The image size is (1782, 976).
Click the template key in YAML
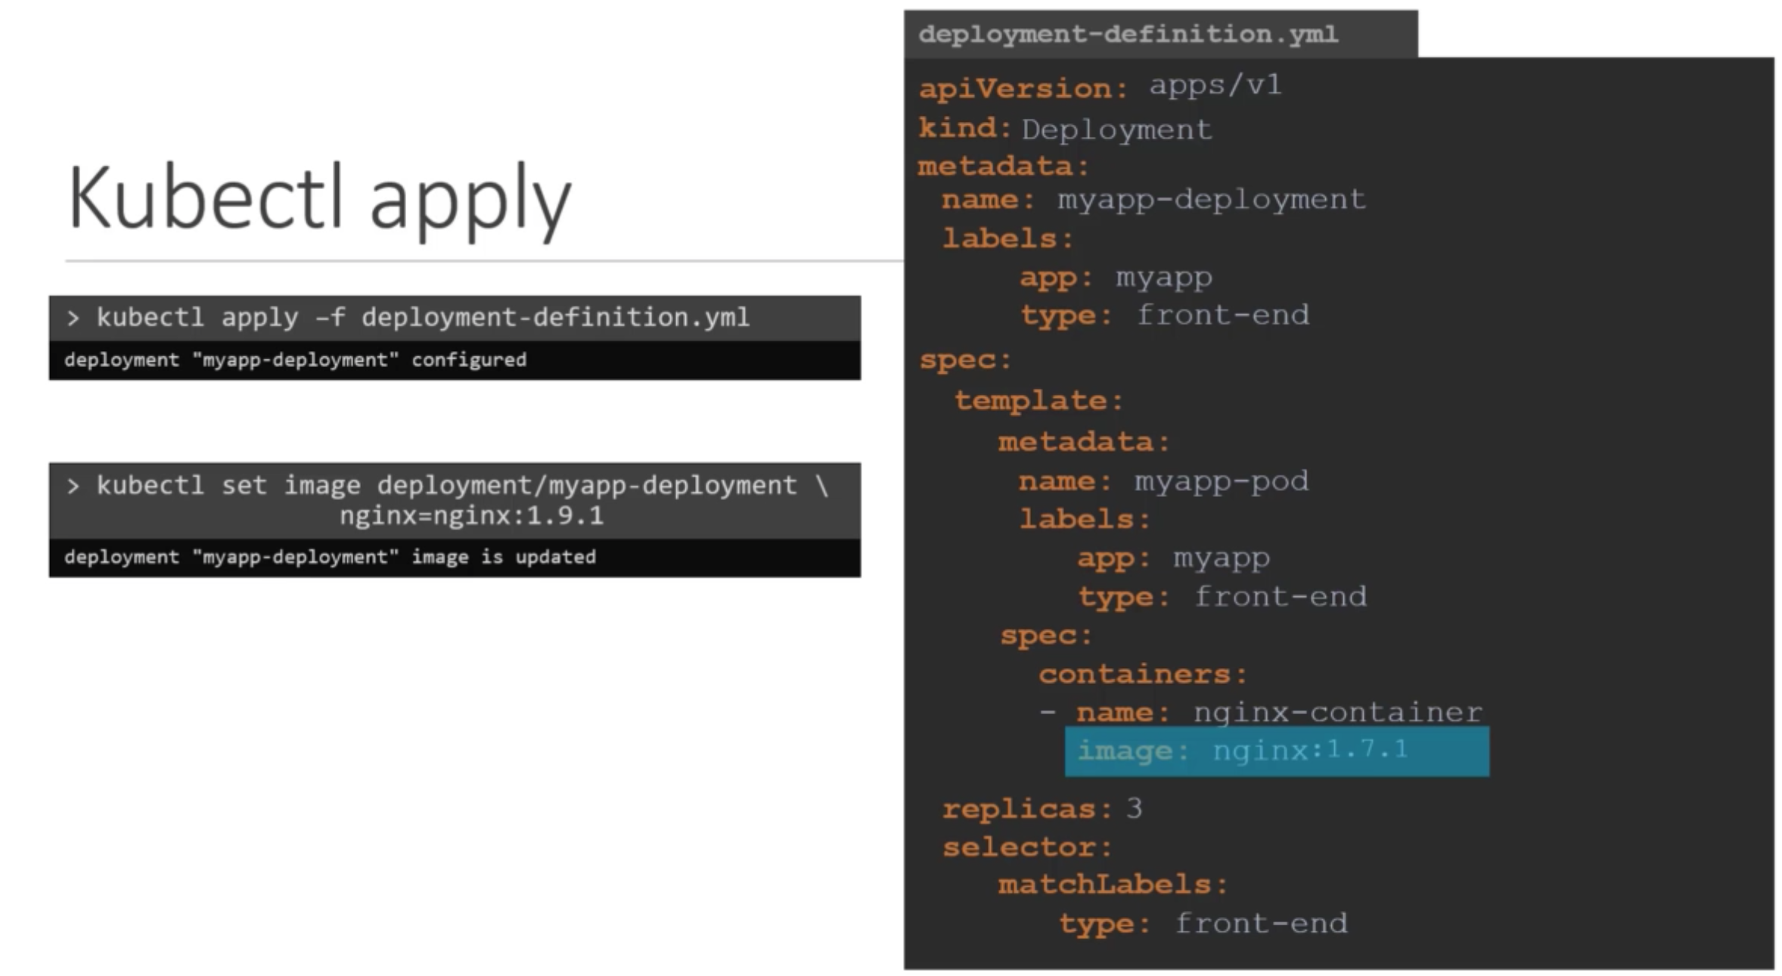pos(1038,400)
